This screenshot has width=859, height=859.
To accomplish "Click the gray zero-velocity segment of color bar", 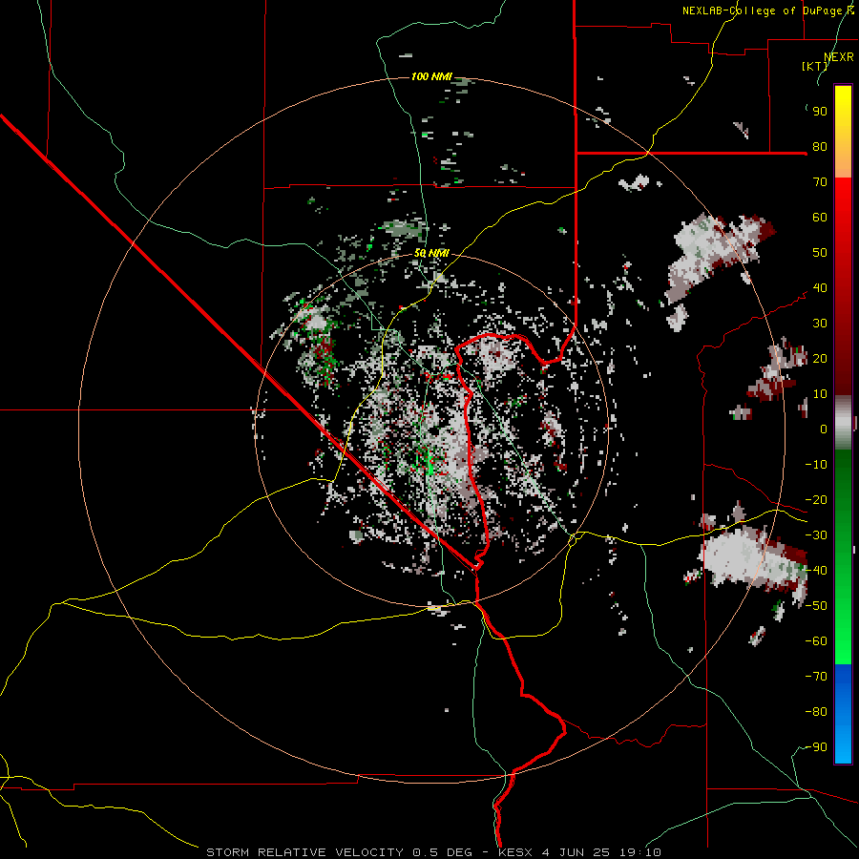I will click(x=843, y=422).
